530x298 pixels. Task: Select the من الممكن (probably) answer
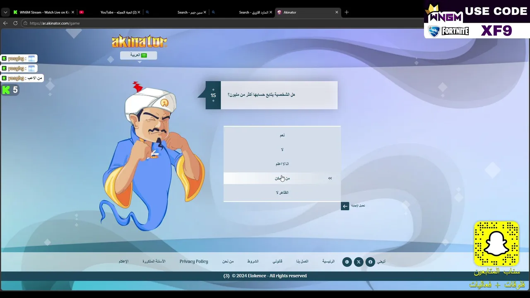282,178
